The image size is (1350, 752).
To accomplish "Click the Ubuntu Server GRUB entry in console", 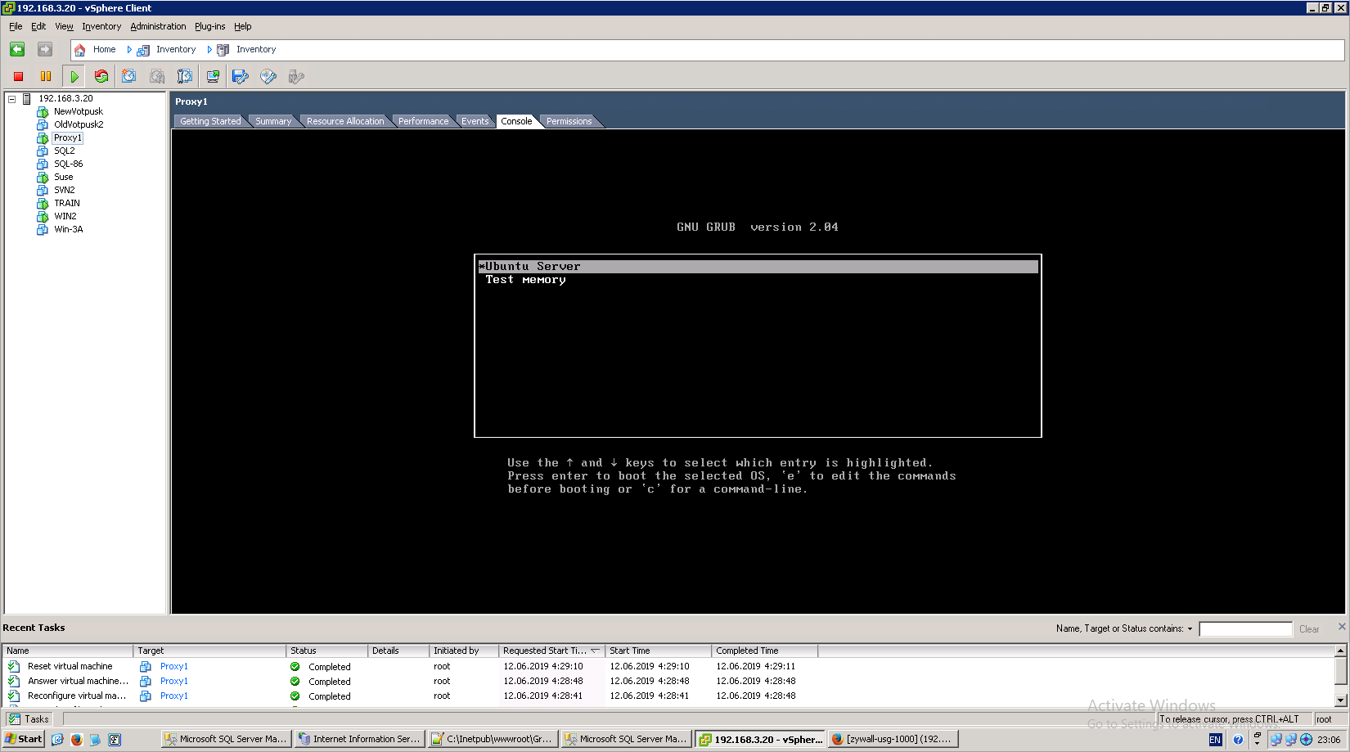I will (x=758, y=267).
